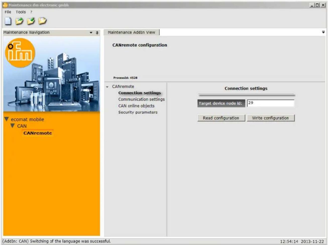Open the File menu
The width and height of the screenshot is (328, 245).
[x=8, y=12]
